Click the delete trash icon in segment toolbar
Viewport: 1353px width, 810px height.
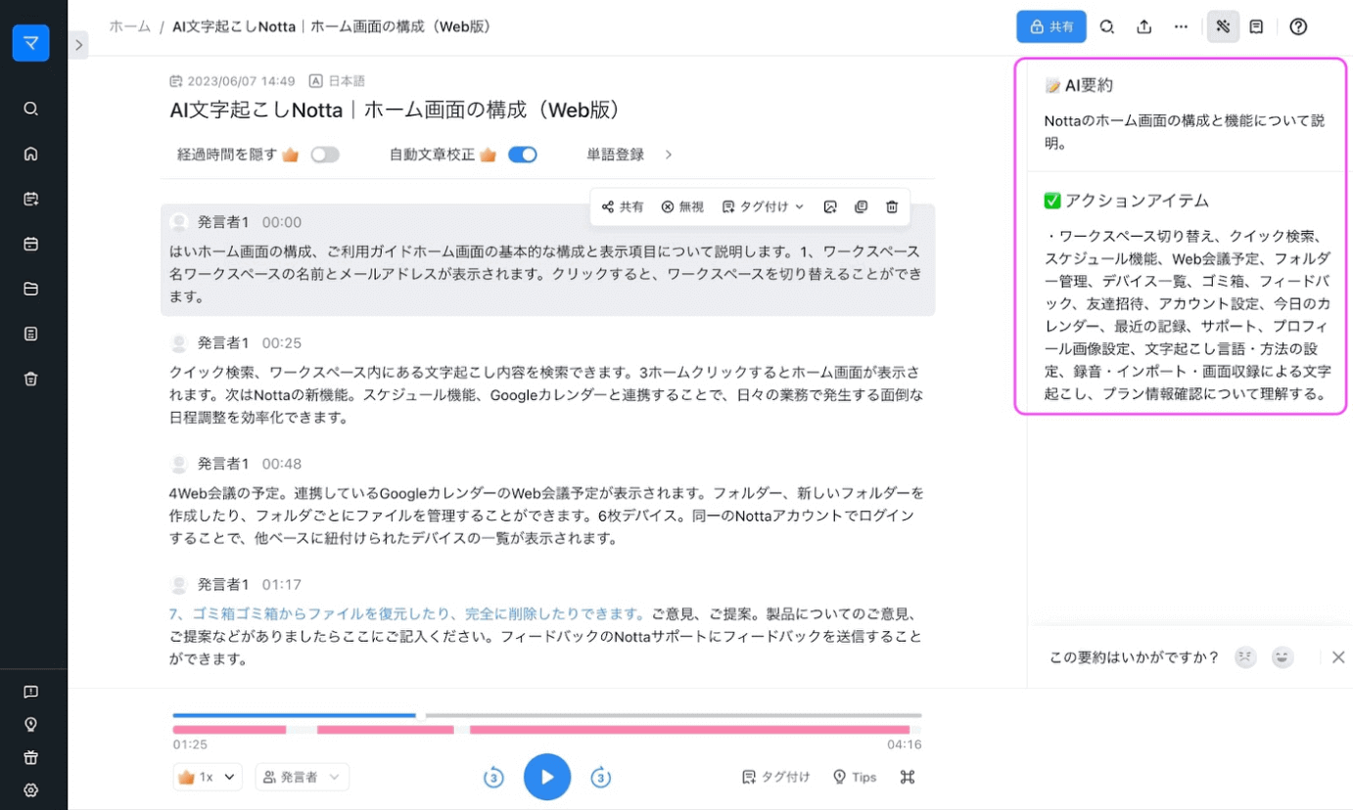pyautogui.click(x=892, y=206)
